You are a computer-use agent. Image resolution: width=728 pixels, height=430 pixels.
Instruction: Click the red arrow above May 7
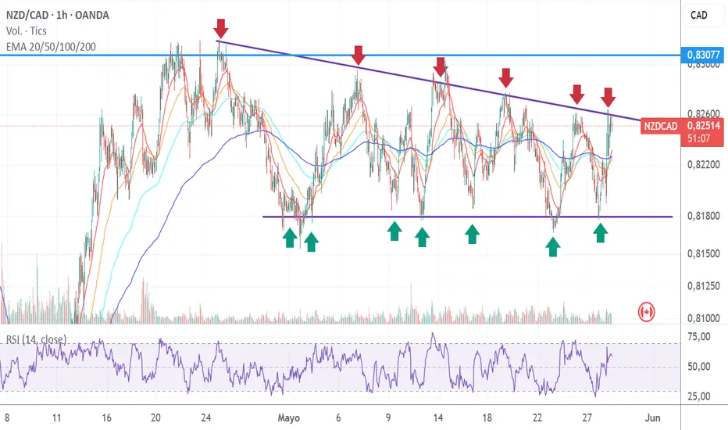359,56
